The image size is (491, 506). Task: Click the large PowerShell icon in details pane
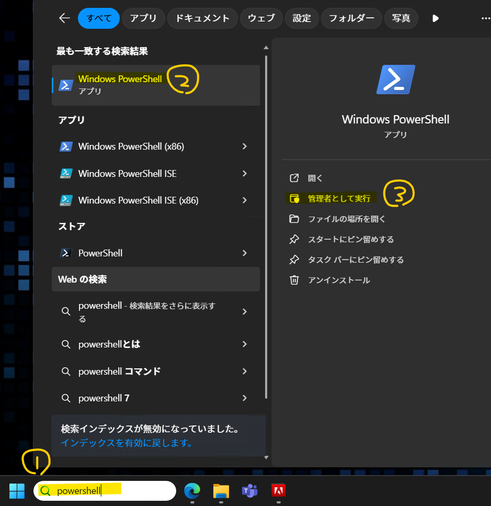(x=395, y=80)
